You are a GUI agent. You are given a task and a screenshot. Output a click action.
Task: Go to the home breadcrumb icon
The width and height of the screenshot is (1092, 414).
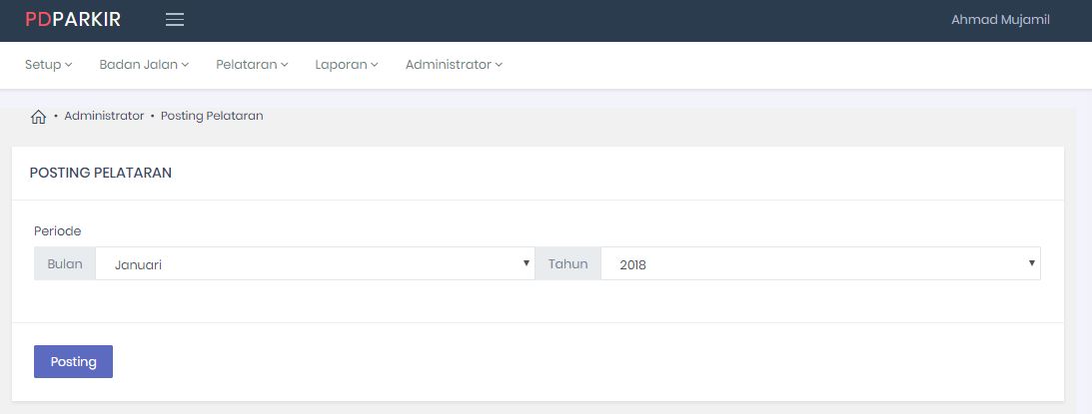39,117
